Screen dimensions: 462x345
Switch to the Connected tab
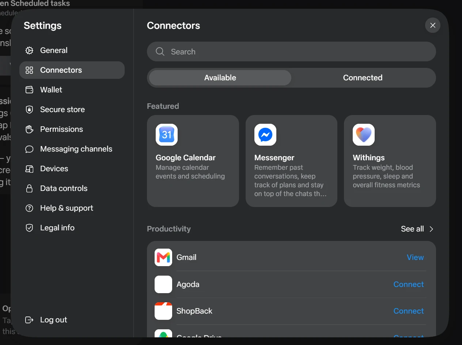tap(363, 78)
